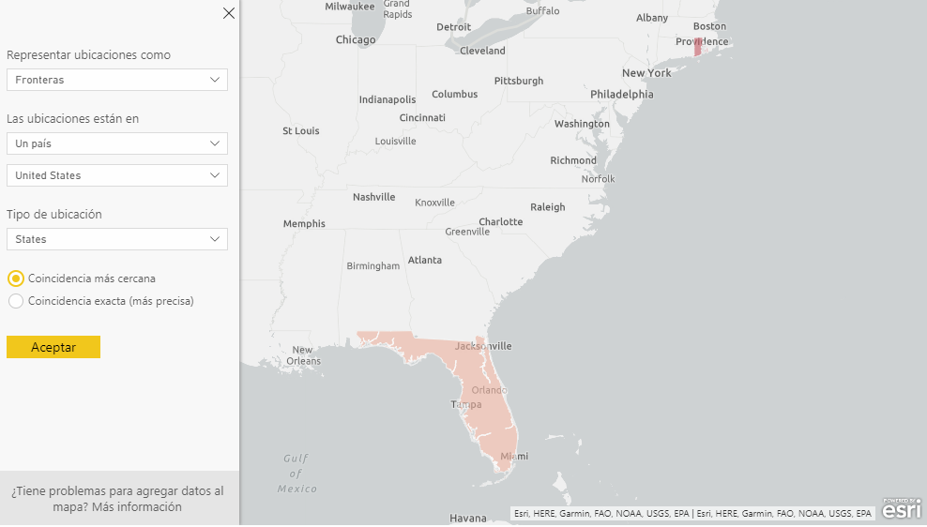Click the Atlanta map label
927x527 pixels.
[424, 260]
